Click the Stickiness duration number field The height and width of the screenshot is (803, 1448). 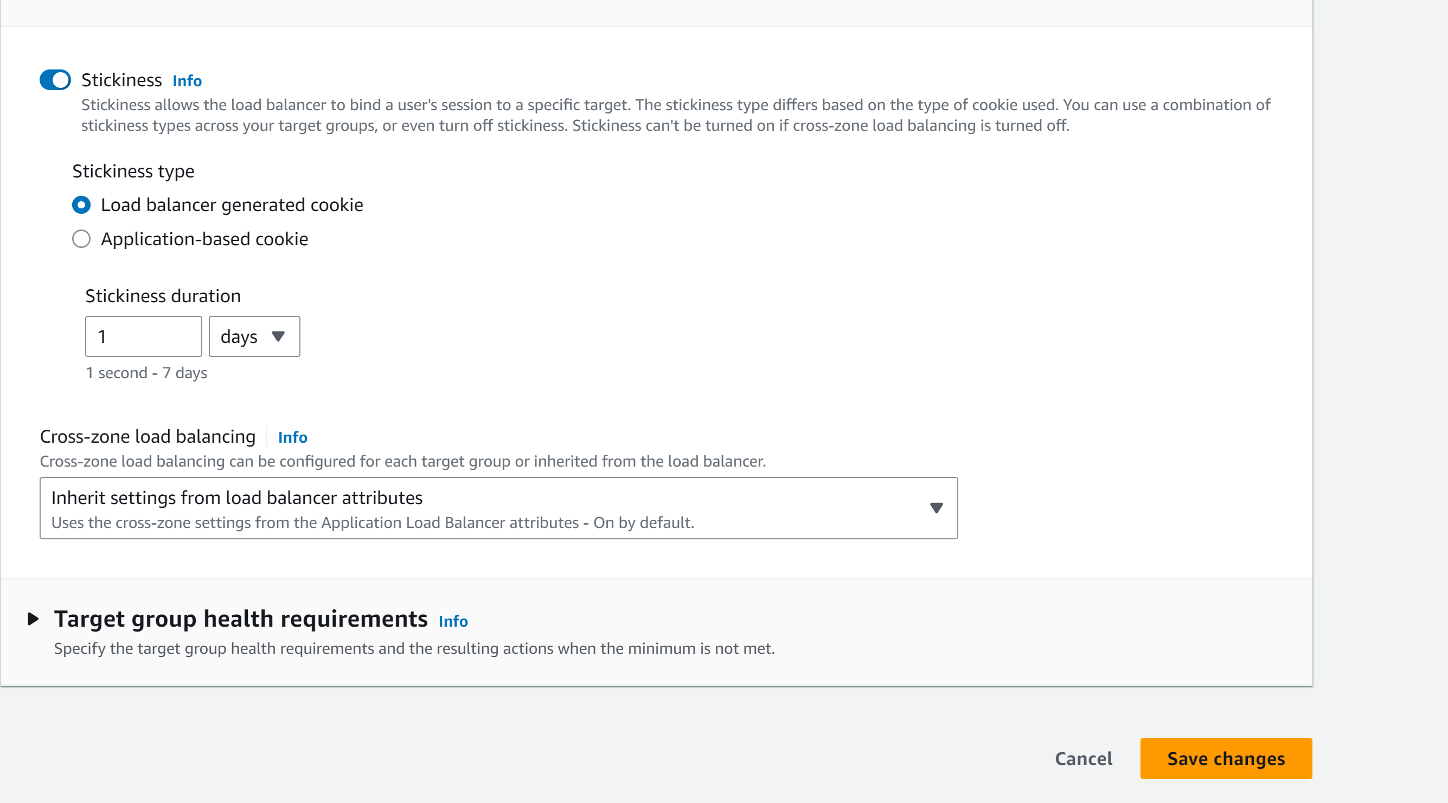(143, 336)
